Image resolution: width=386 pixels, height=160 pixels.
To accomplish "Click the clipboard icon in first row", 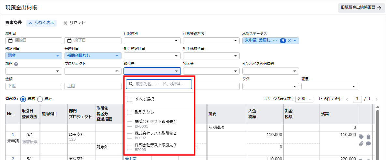I will (x=368, y=137).
